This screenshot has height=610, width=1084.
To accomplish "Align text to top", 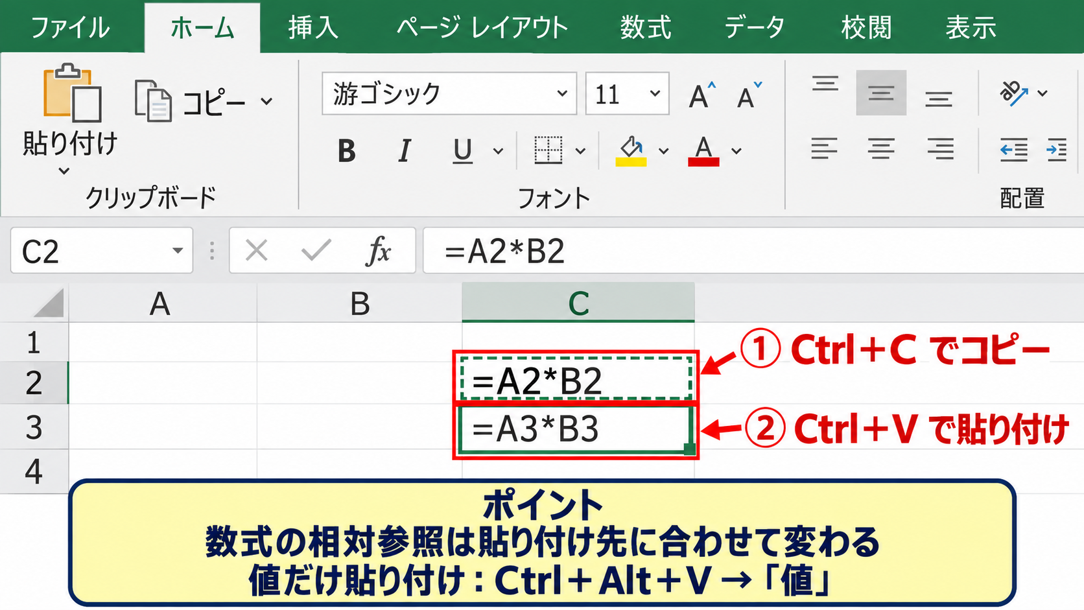I will pyautogui.click(x=825, y=85).
